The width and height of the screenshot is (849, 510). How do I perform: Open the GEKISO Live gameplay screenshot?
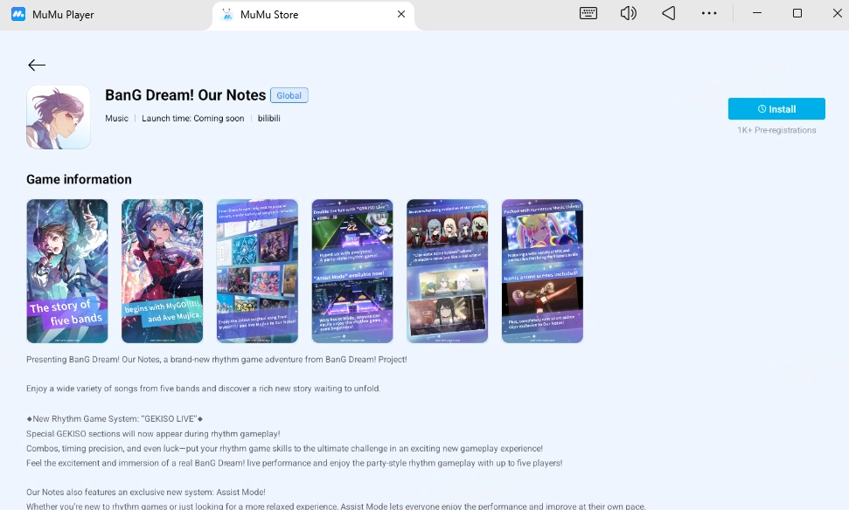[x=352, y=271]
